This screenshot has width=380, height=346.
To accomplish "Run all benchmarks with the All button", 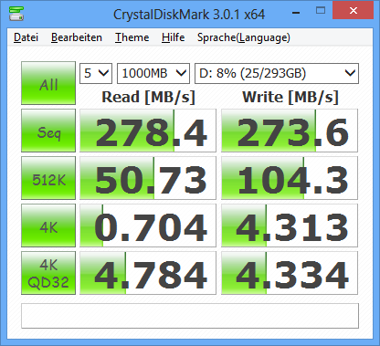I will point(48,83).
